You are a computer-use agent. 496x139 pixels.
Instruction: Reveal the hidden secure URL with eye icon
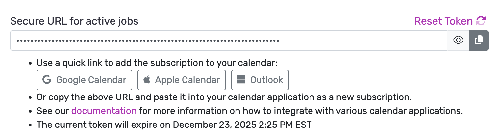(x=458, y=41)
